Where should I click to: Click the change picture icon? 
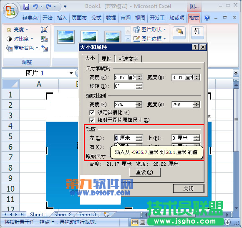pyautogui.click(x=44, y=39)
